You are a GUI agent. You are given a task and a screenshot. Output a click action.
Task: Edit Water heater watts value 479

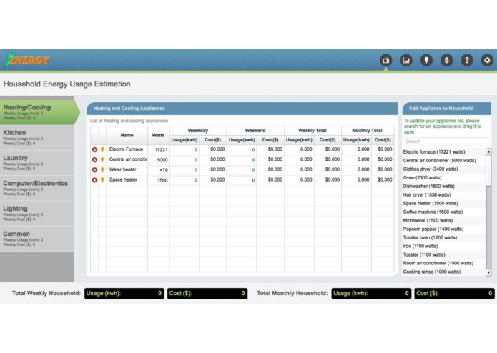click(x=159, y=170)
